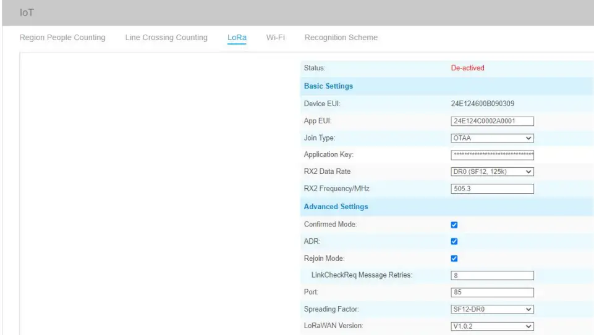The image size is (594, 335).
Task: Open the RX2 Data Rate dropdown
Action: pos(493,172)
